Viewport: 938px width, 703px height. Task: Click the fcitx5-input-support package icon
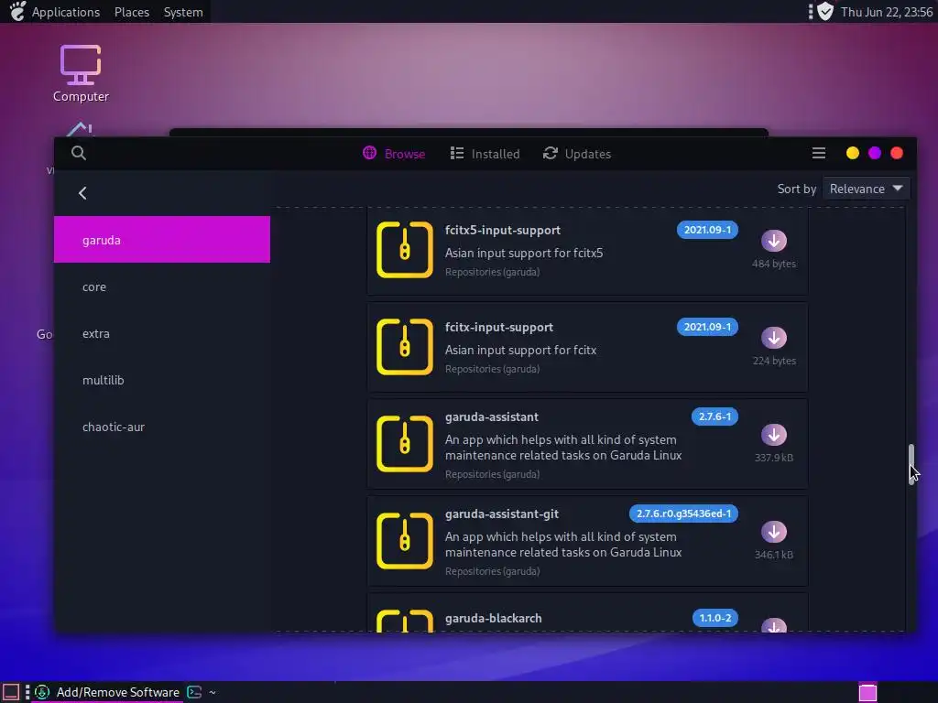click(x=405, y=249)
